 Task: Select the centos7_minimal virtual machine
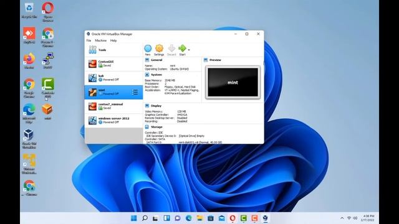click(113, 106)
